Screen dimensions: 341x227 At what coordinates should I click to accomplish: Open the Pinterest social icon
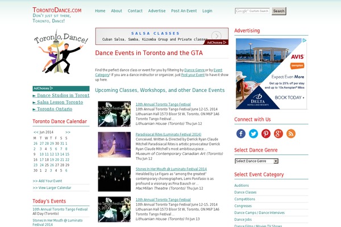pyautogui.click(x=266, y=133)
